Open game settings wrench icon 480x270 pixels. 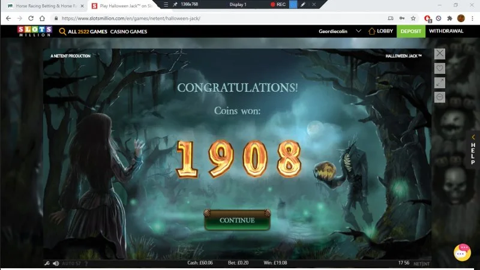47,263
